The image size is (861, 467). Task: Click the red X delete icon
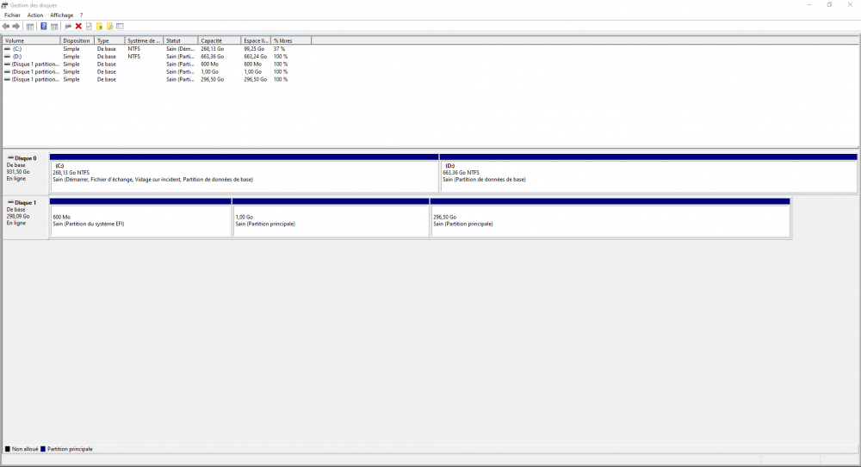pyautogui.click(x=78, y=26)
